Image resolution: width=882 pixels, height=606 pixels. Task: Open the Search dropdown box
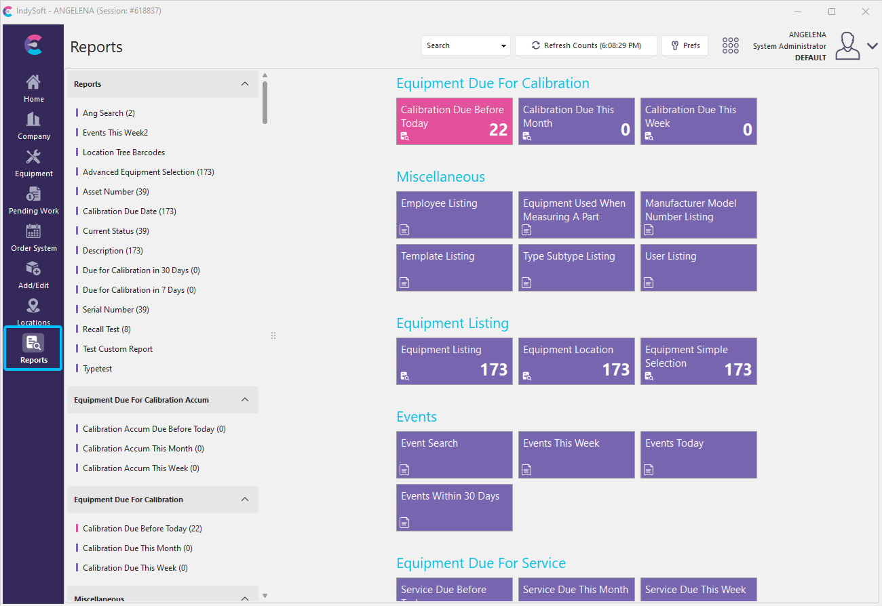point(465,45)
